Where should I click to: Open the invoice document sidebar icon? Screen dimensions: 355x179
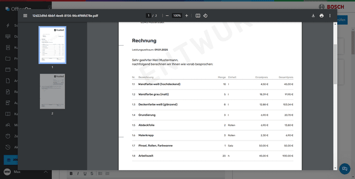point(8,91)
